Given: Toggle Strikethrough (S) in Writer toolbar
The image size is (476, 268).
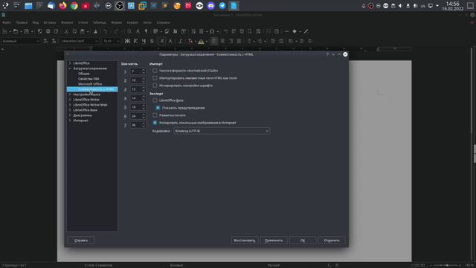Looking at the screenshot, I should coord(152,41).
